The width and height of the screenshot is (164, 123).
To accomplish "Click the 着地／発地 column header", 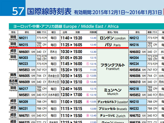I will point(113,32).
